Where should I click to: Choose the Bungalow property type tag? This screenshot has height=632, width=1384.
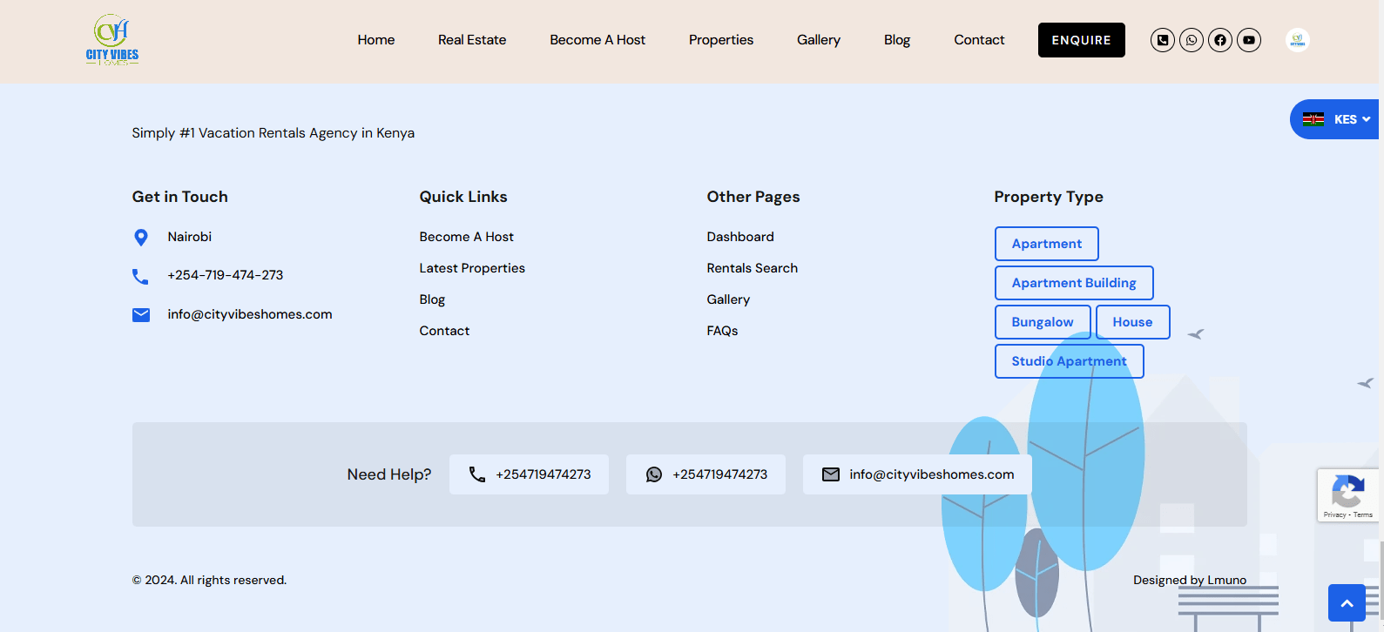coord(1042,322)
